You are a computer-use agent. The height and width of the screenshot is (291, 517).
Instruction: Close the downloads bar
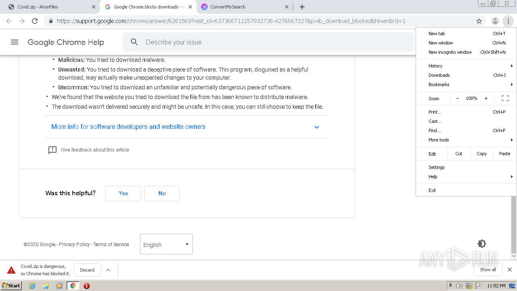pos(510,270)
